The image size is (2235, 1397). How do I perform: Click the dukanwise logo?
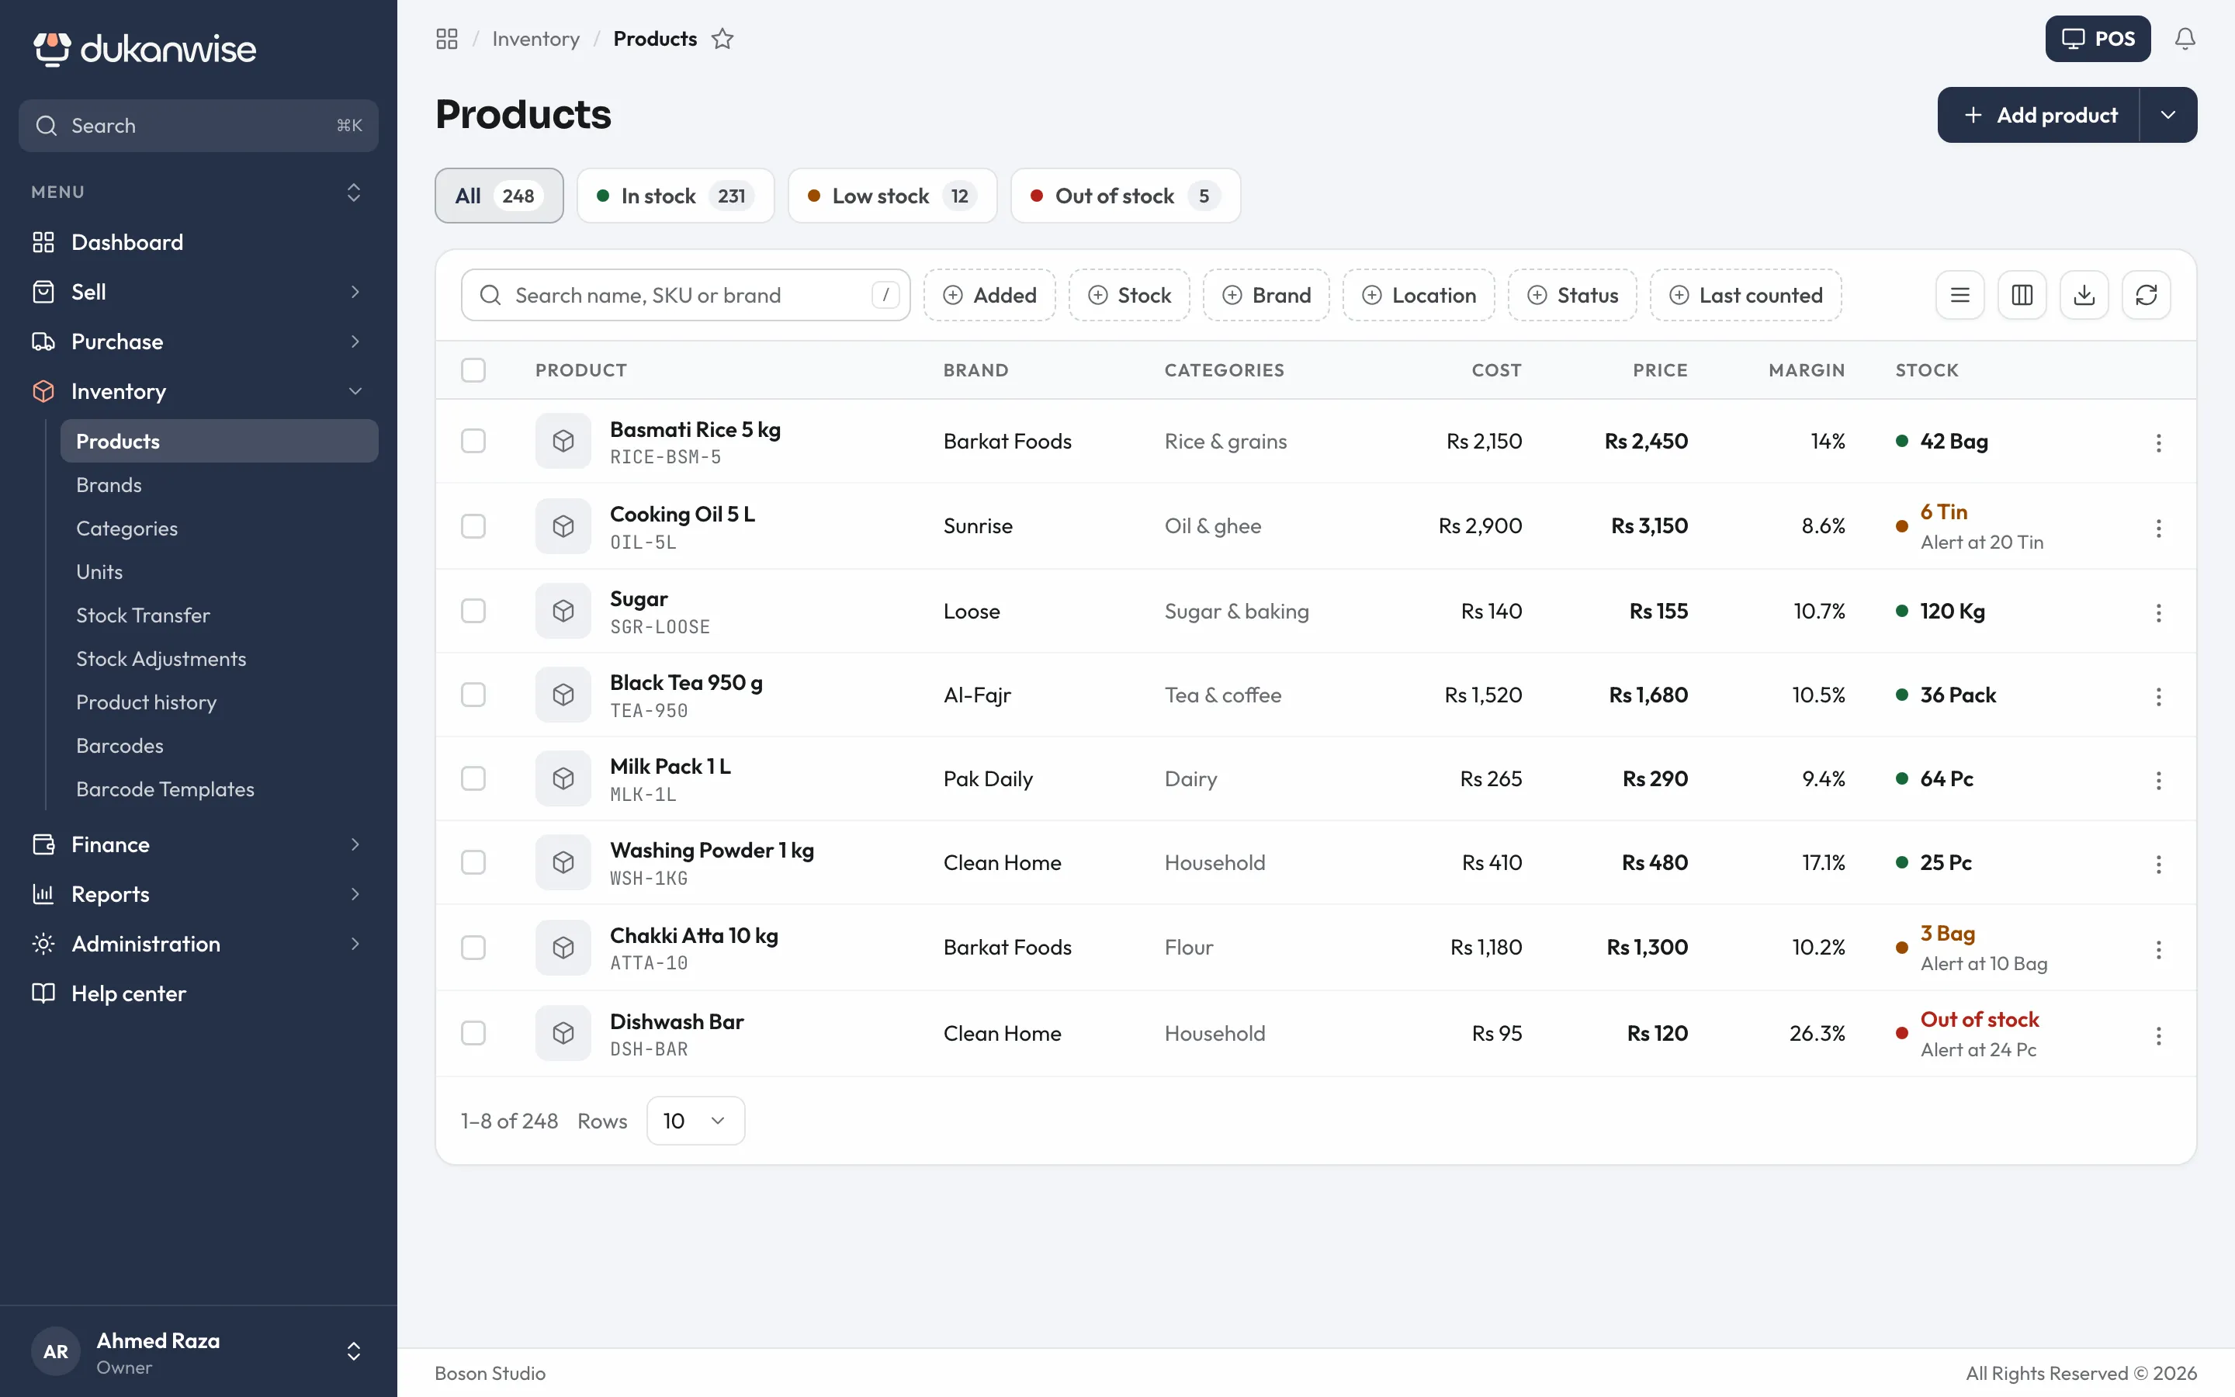click(145, 49)
